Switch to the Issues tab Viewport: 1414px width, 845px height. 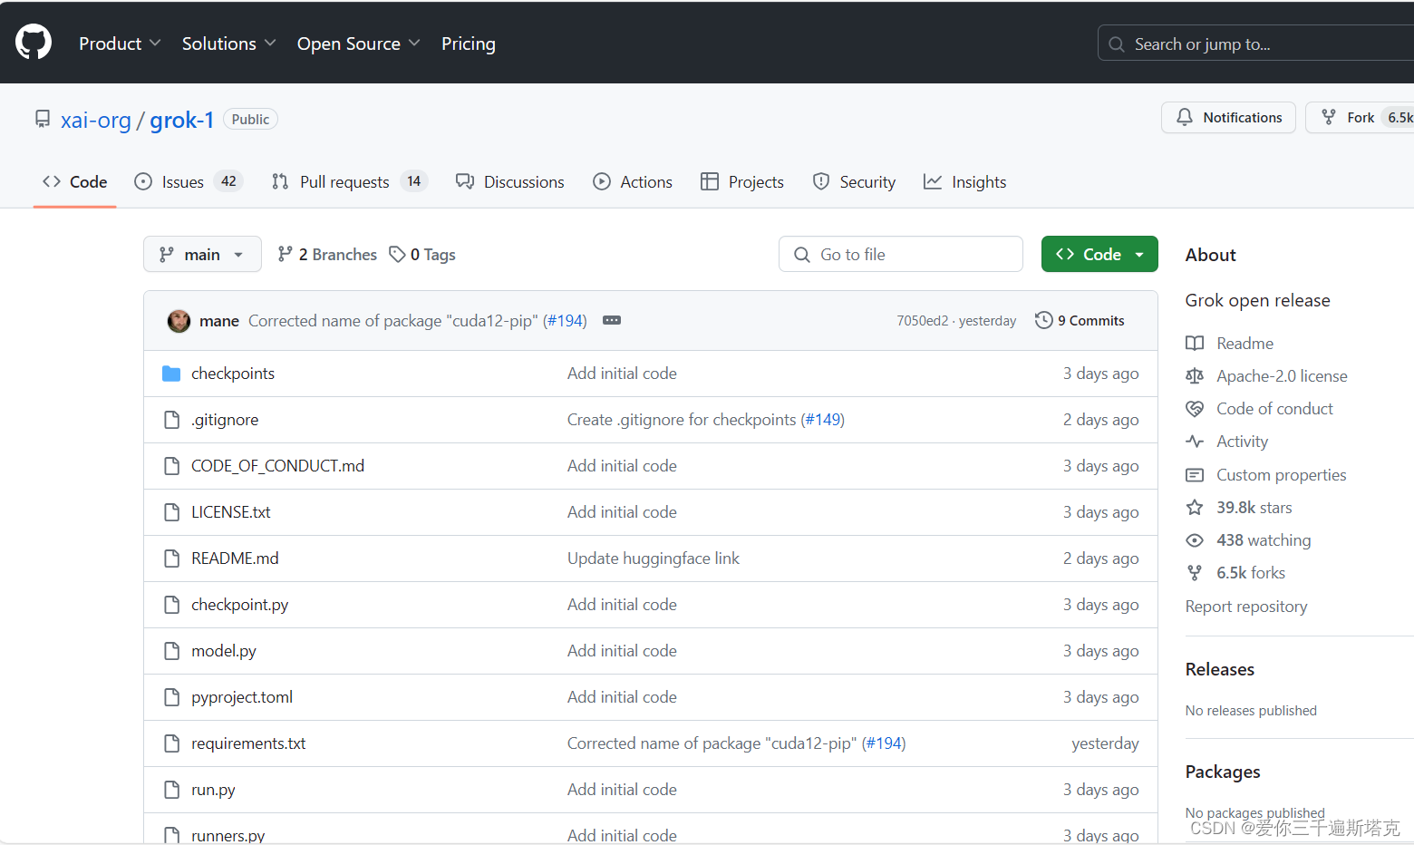click(189, 182)
